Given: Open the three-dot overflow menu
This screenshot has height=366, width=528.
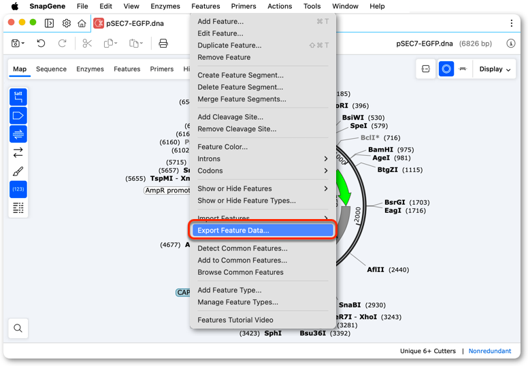Looking at the screenshot, I should click(x=512, y=23).
